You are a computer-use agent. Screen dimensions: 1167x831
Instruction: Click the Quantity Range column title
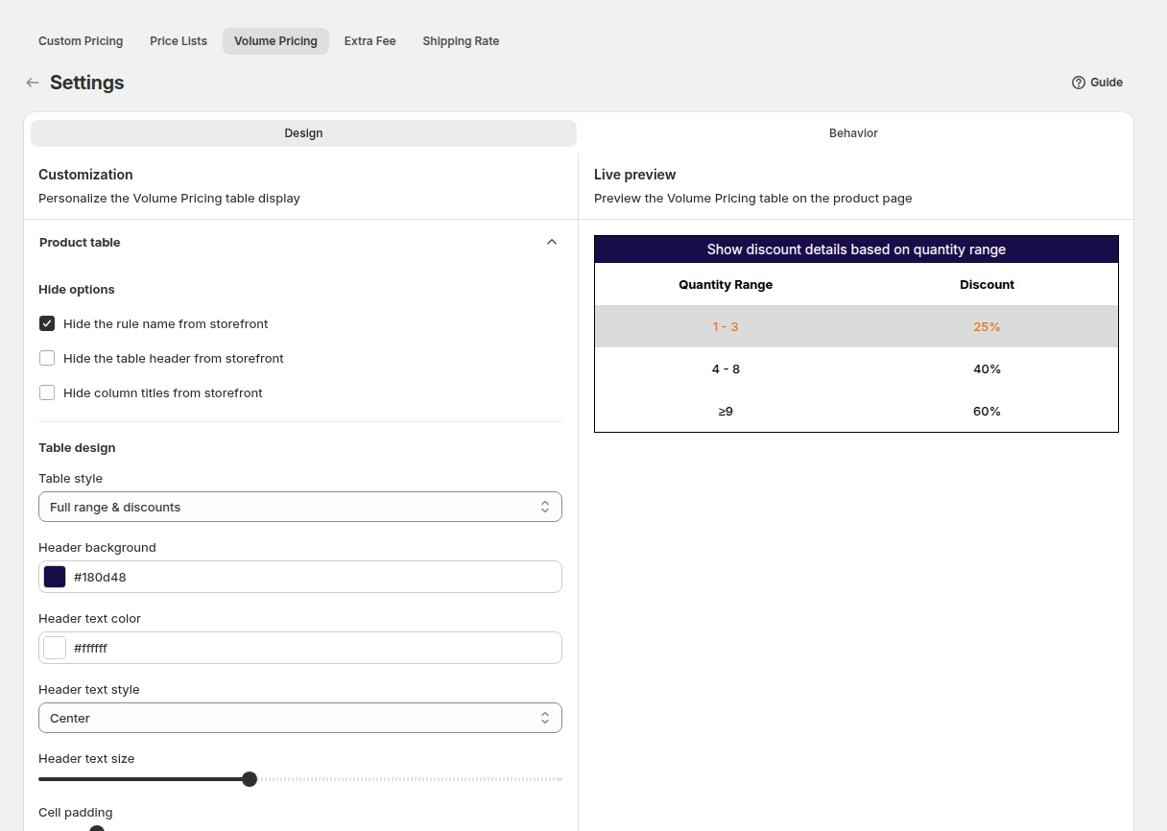726,285
